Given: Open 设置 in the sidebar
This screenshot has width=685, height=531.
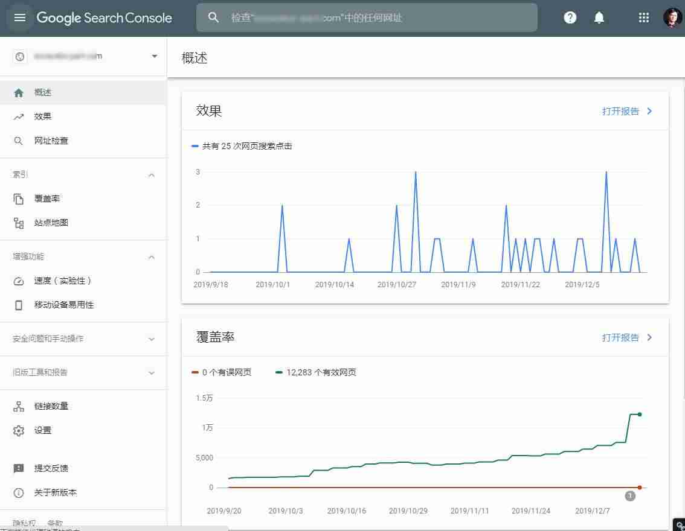Looking at the screenshot, I should click(x=83, y=430).
